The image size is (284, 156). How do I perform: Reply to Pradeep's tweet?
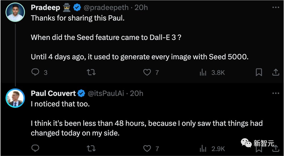point(35,72)
